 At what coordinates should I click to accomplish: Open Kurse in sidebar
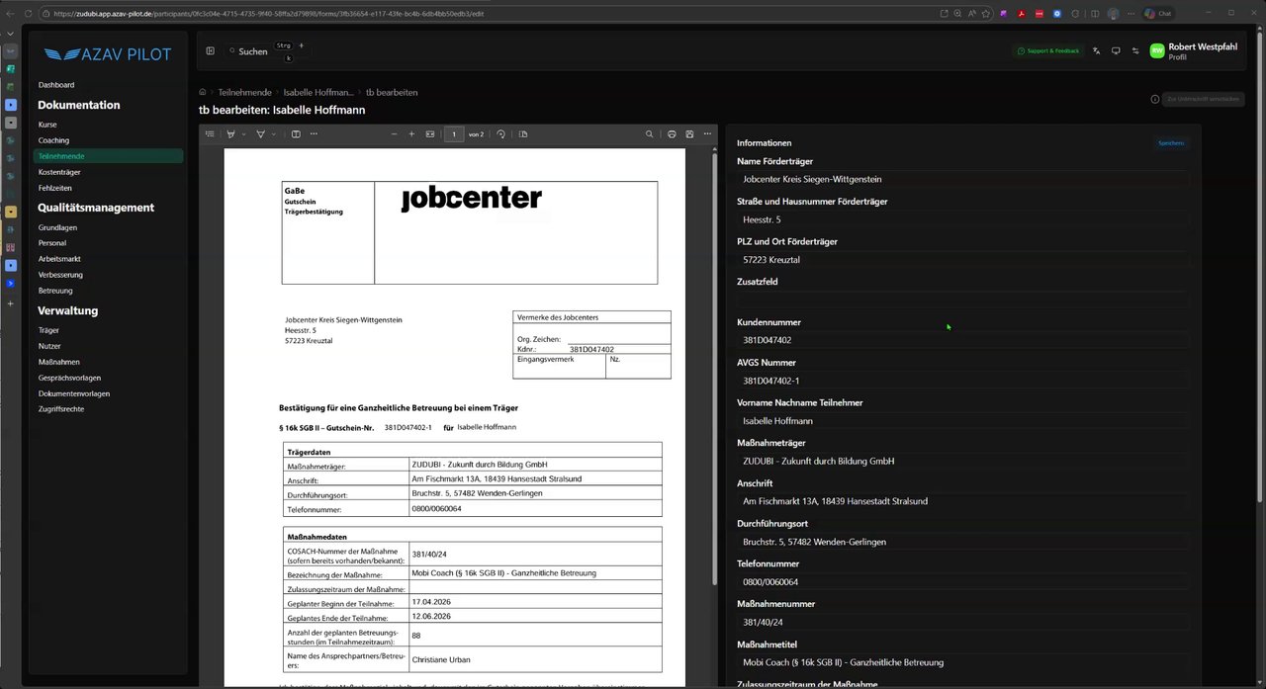point(47,125)
